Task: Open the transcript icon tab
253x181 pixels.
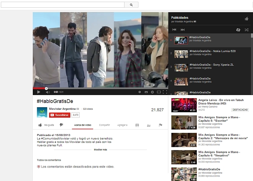Action: [x=137, y=125]
